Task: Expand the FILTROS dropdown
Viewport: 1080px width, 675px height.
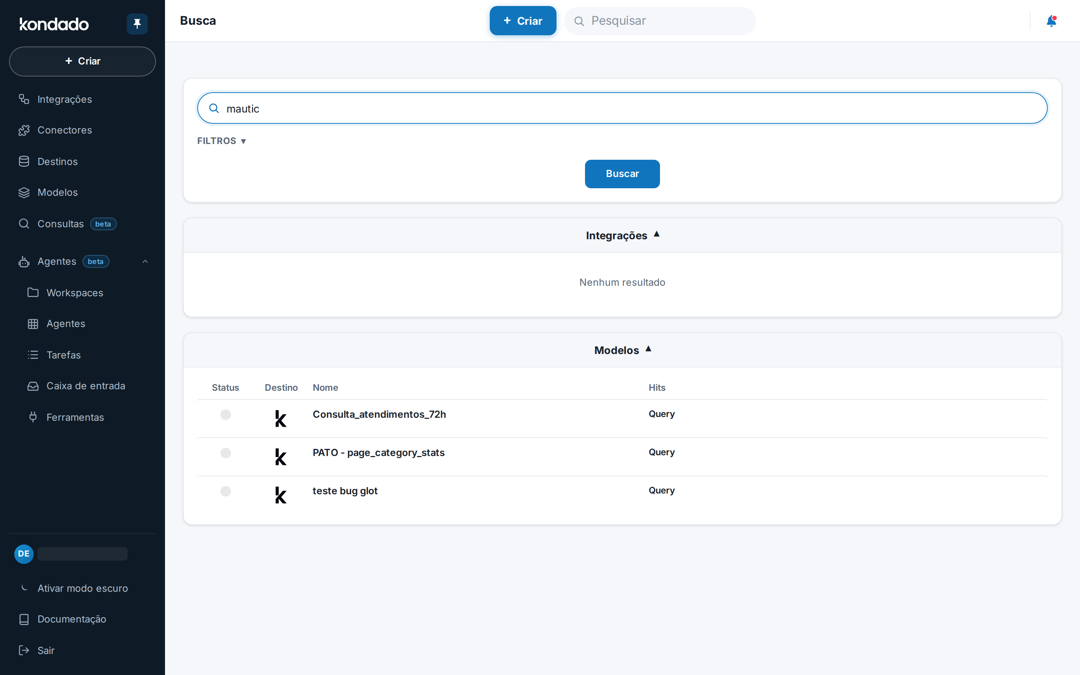Action: (222, 141)
